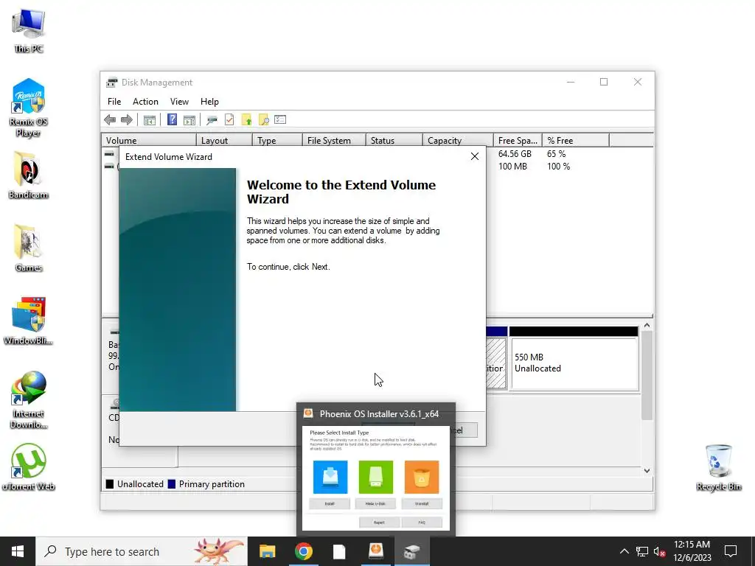
Task: Click the partly hidden Cancel wizard button
Action: tap(467, 430)
